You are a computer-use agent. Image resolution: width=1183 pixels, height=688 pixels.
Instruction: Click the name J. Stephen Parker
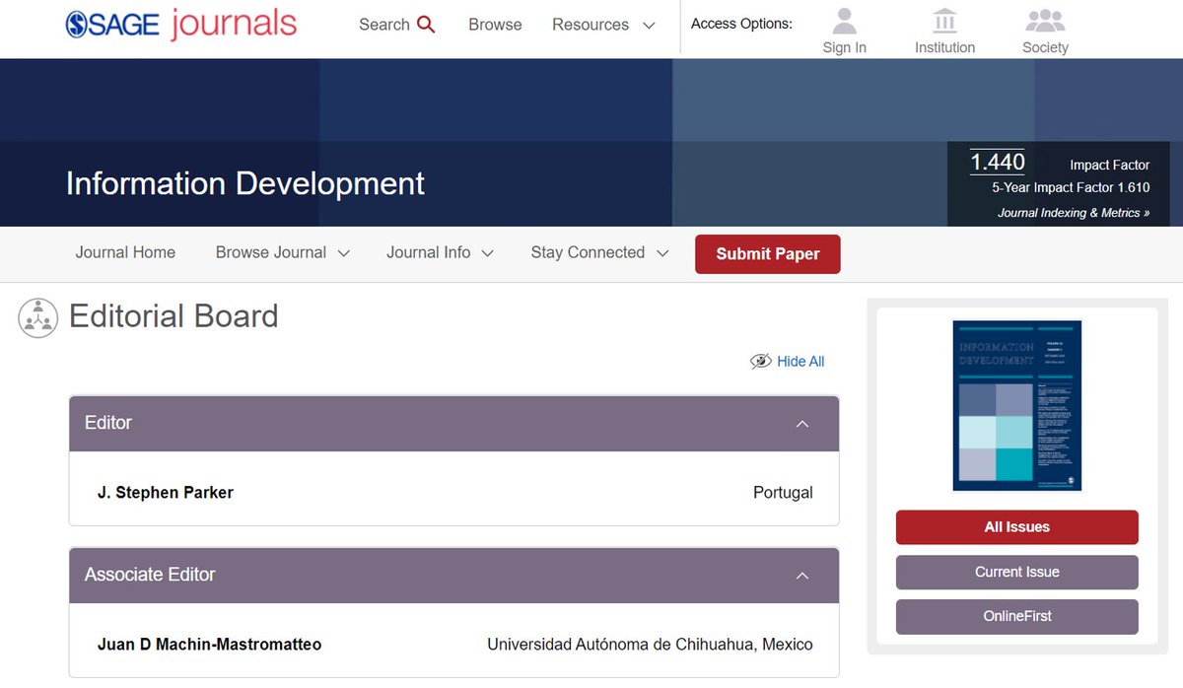click(x=166, y=493)
